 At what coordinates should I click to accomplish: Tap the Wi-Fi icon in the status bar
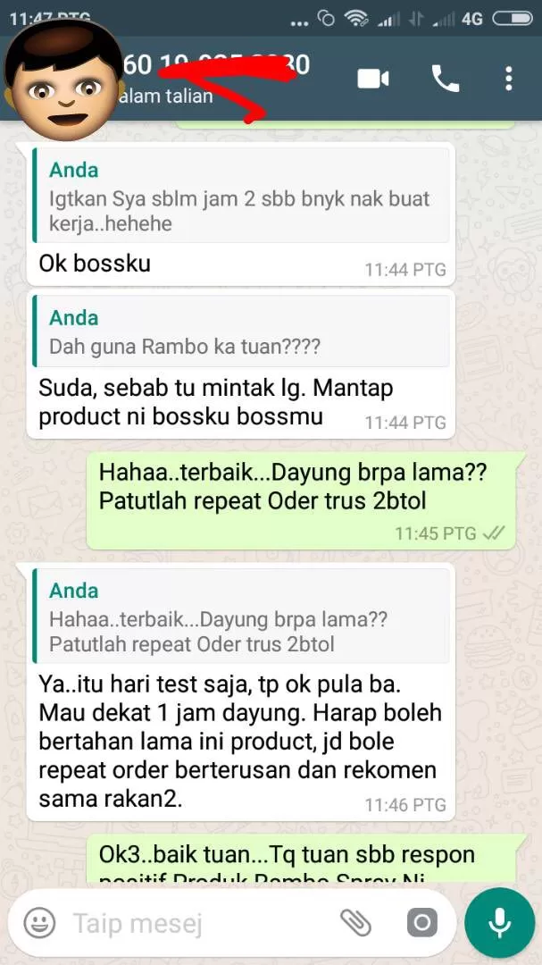coord(357,19)
